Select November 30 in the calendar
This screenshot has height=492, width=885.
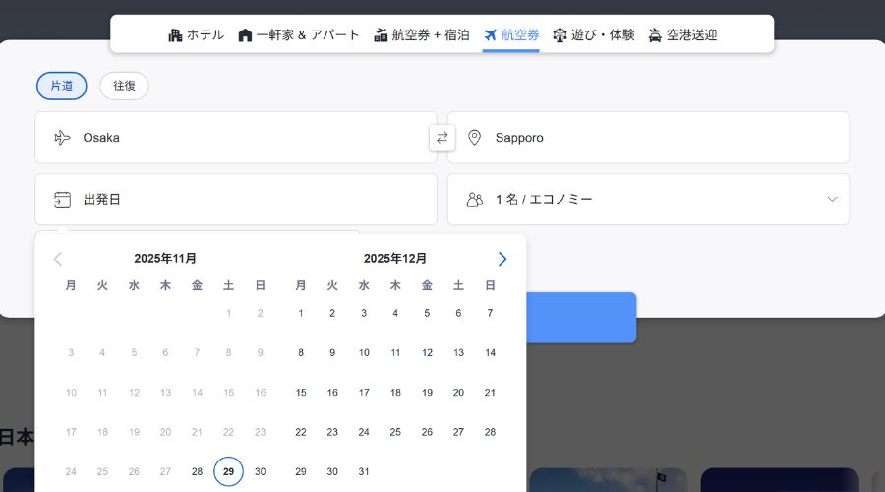tap(261, 471)
